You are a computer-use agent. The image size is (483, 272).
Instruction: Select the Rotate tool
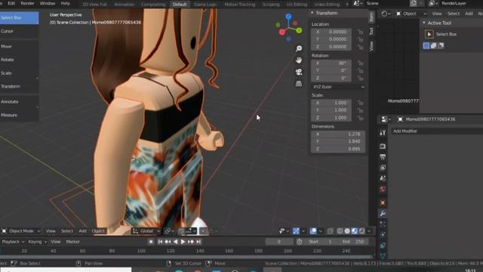tap(19, 60)
